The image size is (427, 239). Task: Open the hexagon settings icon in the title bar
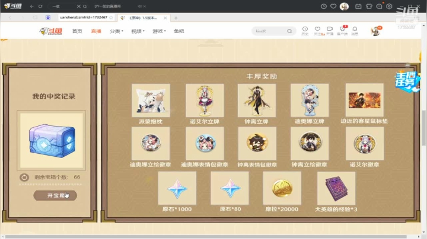click(389, 7)
